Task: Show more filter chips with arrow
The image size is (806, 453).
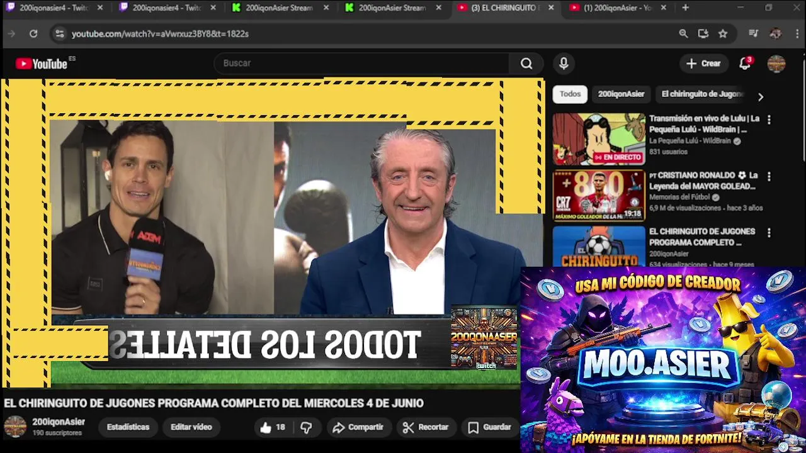Action: pyautogui.click(x=760, y=97)
